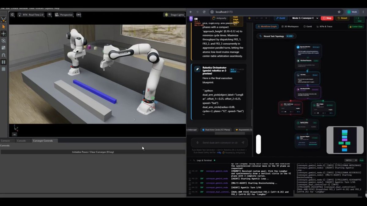Click the Send dual-arm conveyor message field
Viewport: 367px width, 206px height.
click(220, 143)
